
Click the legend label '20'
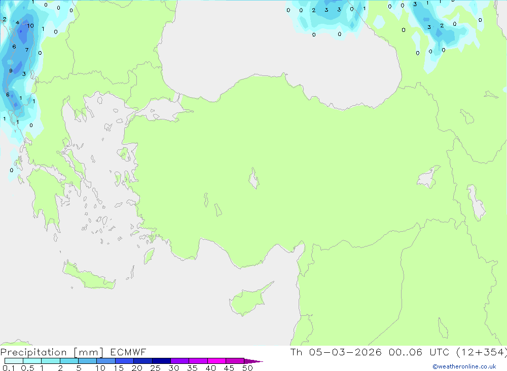pos(137,368)
